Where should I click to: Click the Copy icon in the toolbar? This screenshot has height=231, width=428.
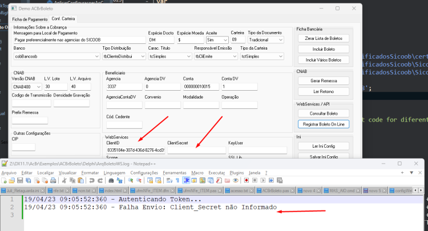click(x=72, y=181)
